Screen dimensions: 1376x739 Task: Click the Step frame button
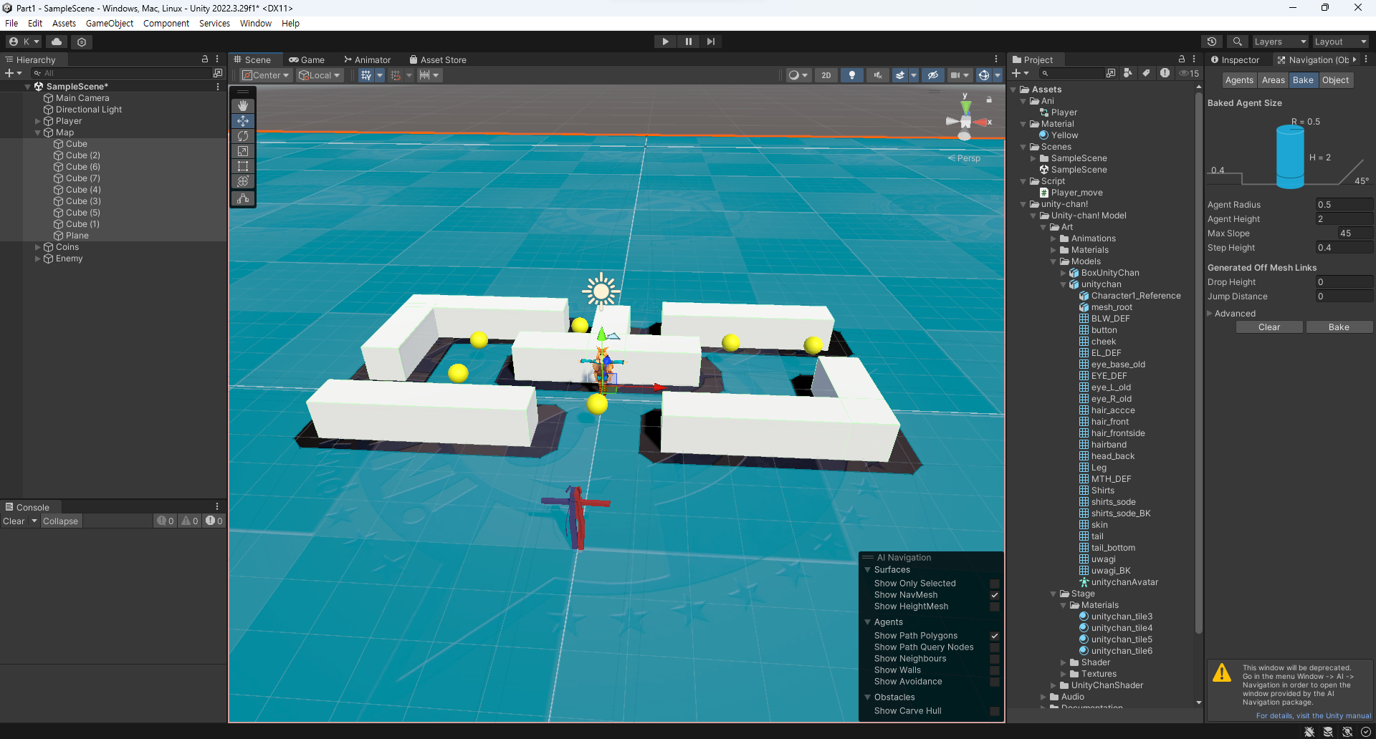pos(710,42)
